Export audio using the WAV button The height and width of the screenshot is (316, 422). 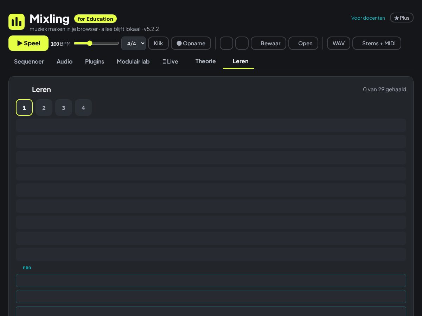[x=339, y=43]
